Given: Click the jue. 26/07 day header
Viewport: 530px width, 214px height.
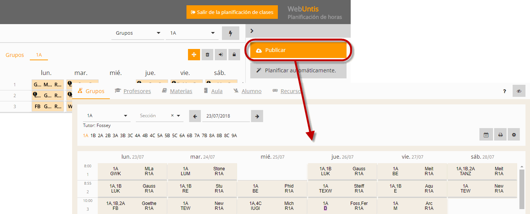Looking at the screenshot, I should (x=342, y=157).
